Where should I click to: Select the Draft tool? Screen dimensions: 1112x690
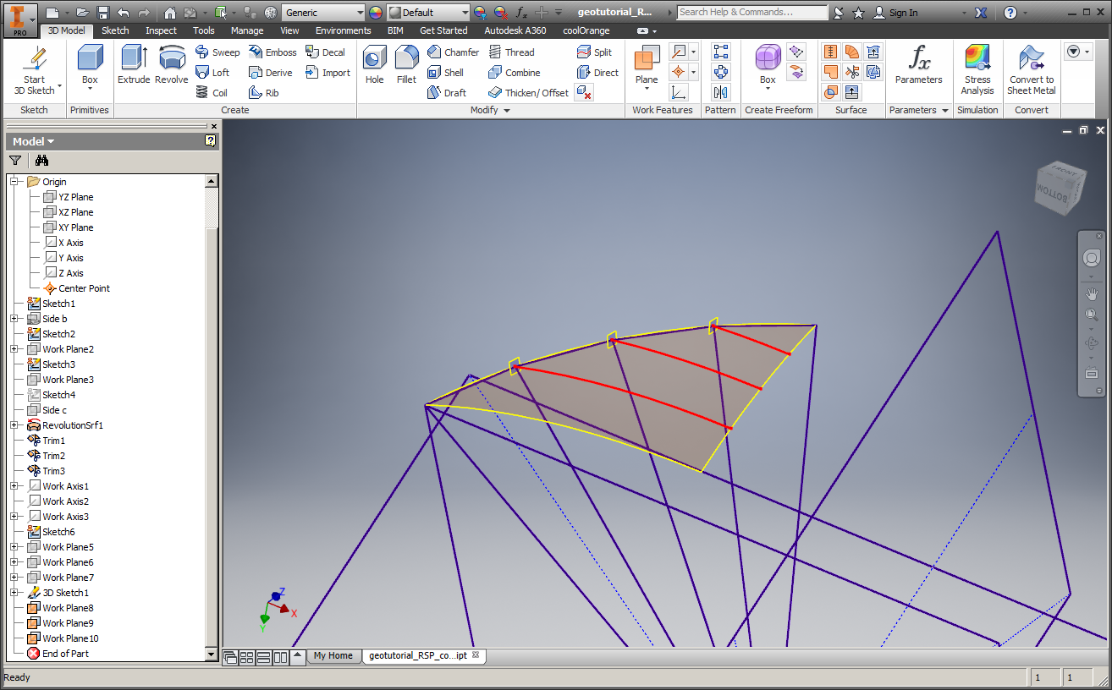click(x=447, y=93)
